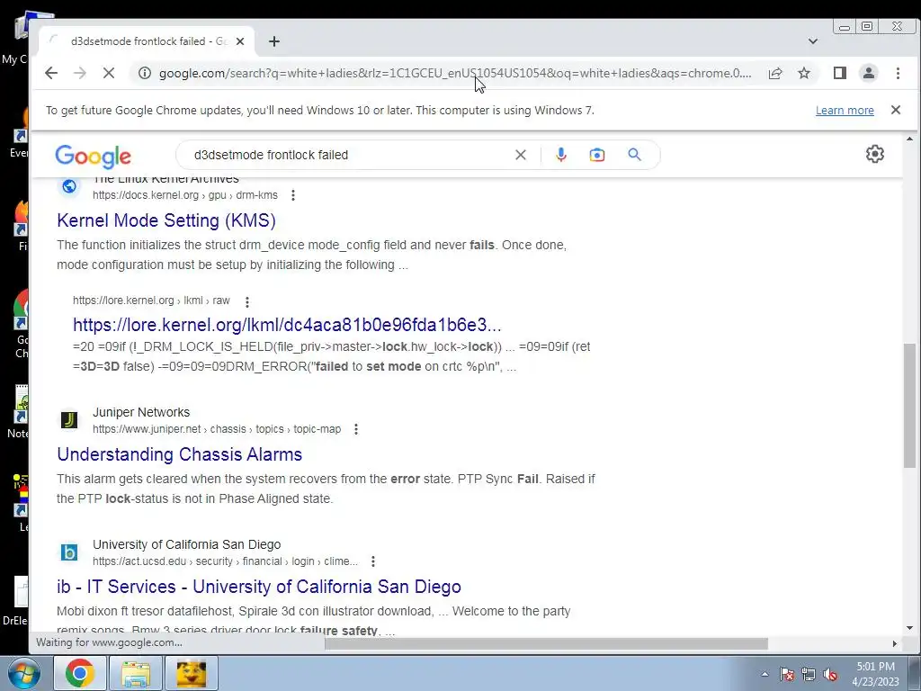The image size is (921, 691).
Task: Open Google quick settings gear
Action: (875, 154)
